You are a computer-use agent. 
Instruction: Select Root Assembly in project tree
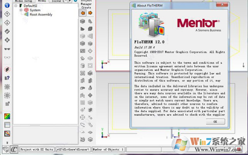tap(41, 14)
